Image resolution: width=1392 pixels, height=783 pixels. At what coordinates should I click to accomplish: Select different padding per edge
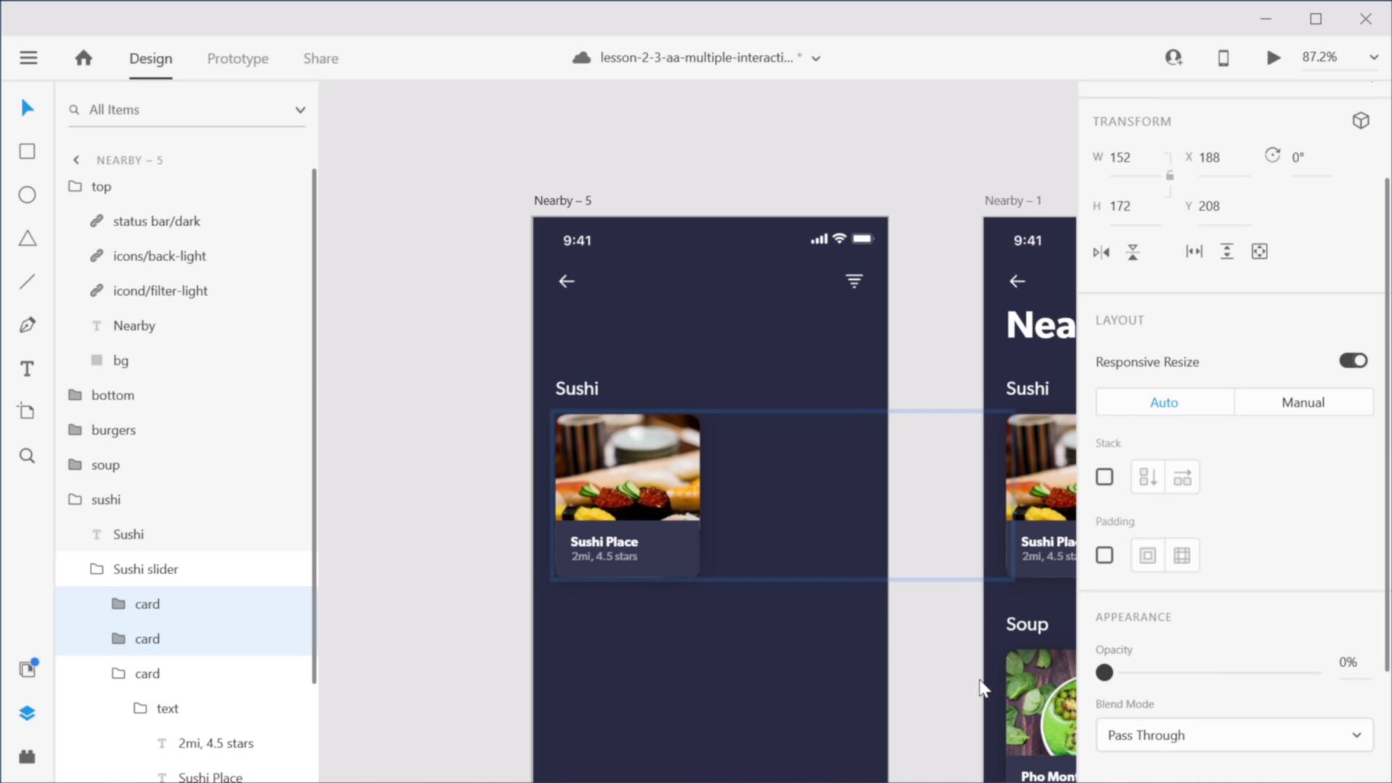click(x=1182, y=555)
